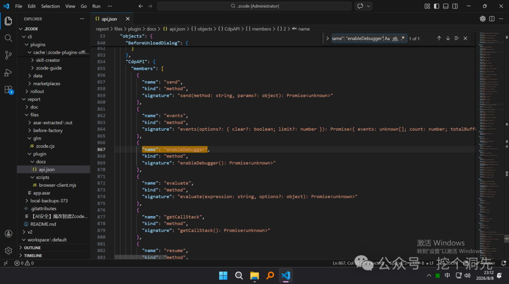Toggle Use Regular Expression in find
This screenshot has height=284, width=509.
click(403, 38)
